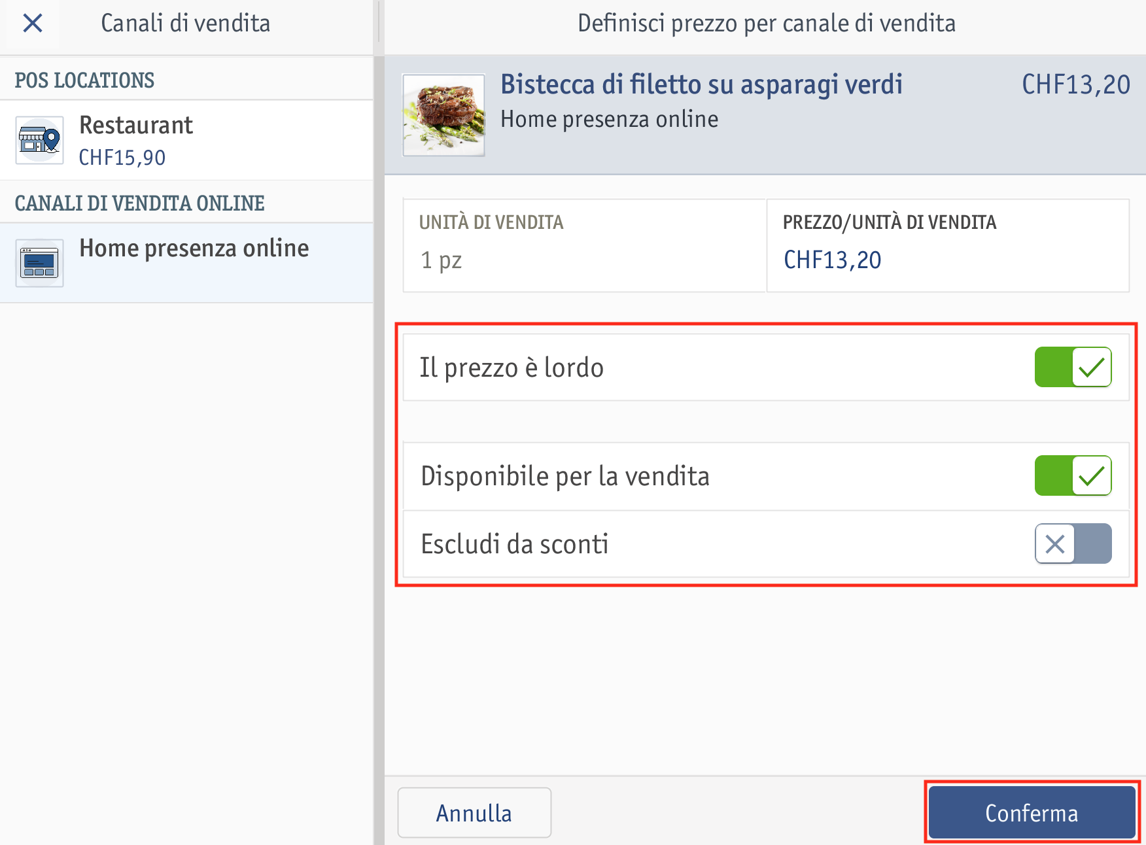Viewport: 1146px width, 845px height.
Task: Close the Canali di vendita panel
Action: [x=32, y=24]
